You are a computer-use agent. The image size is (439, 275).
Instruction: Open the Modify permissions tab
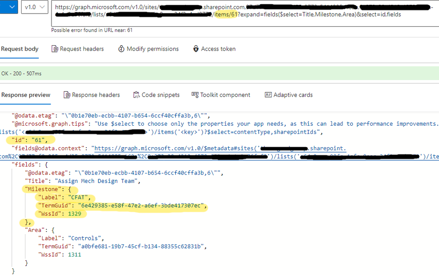click(148, 49)
